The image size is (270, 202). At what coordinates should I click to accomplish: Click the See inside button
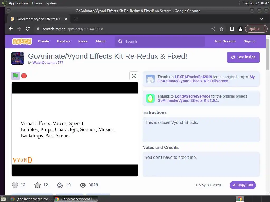tap(243, 57)
